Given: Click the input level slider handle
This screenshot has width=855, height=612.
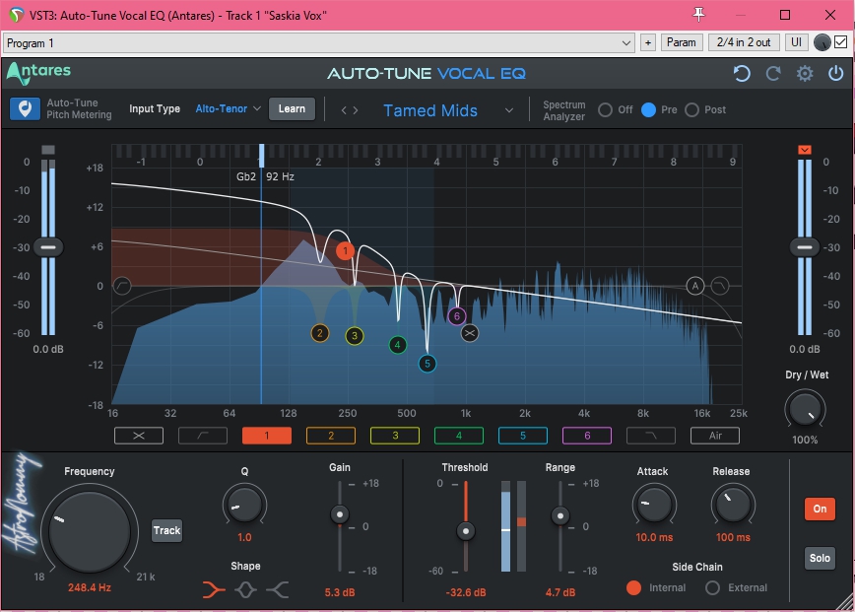Looking at the screenshot, I should 48,247.
